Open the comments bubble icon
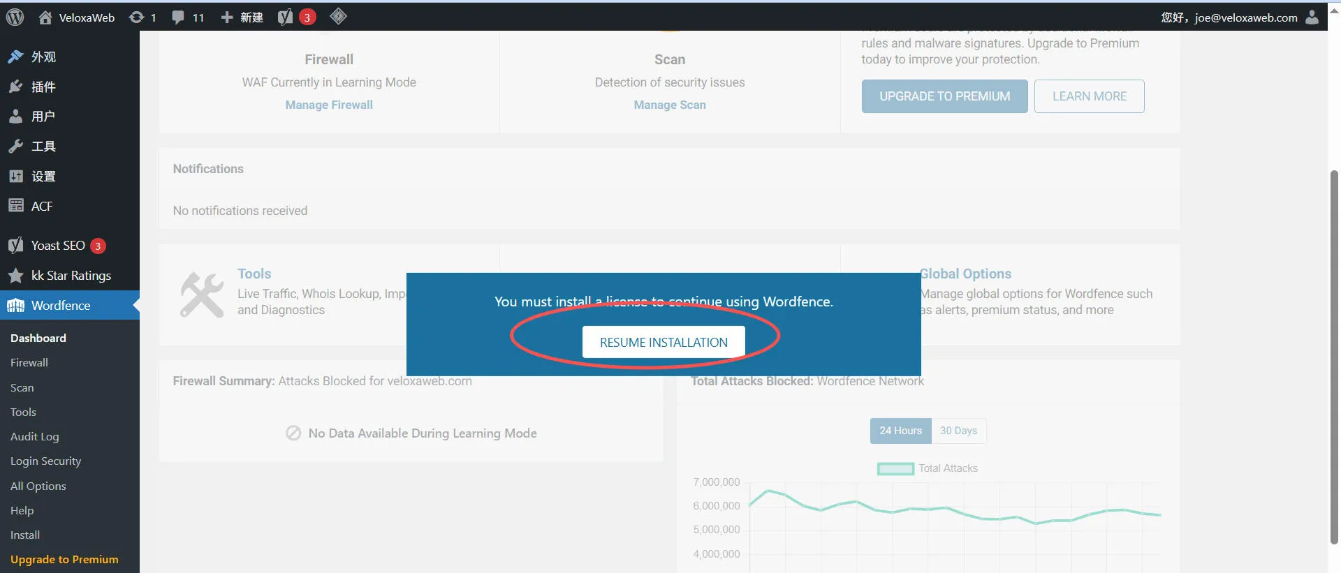This screenshot has width=1341, height=573. 179,17
